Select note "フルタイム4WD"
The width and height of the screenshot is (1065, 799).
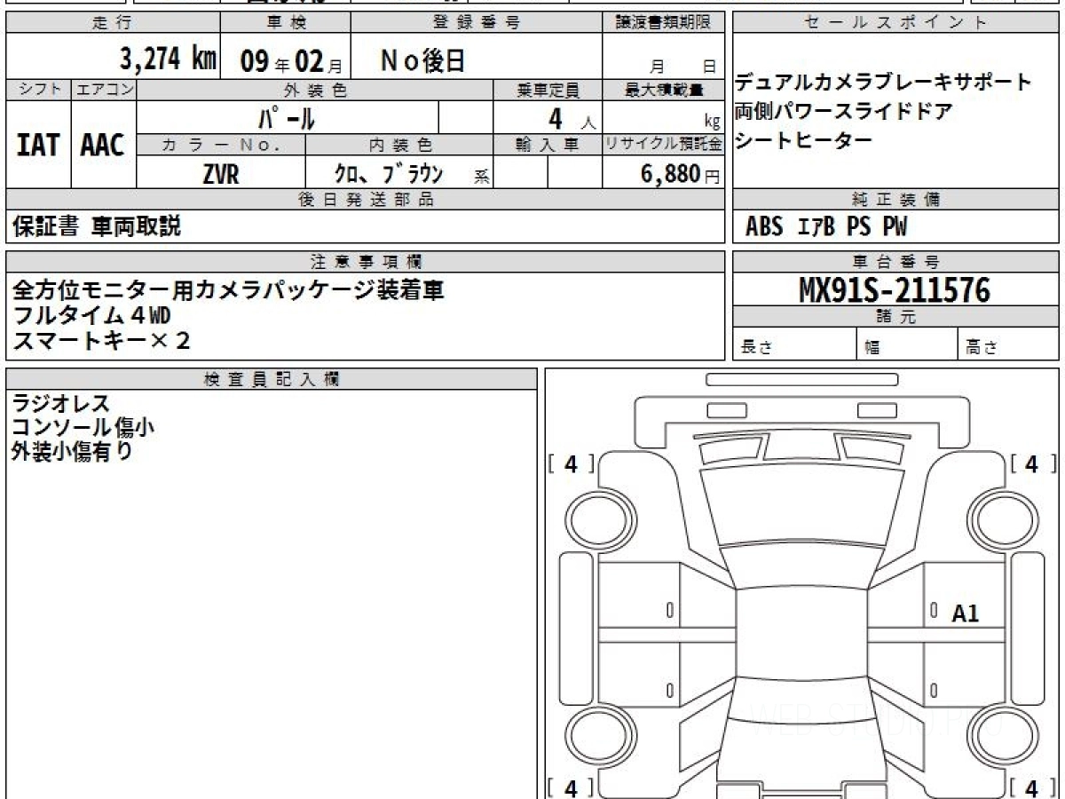92,315
